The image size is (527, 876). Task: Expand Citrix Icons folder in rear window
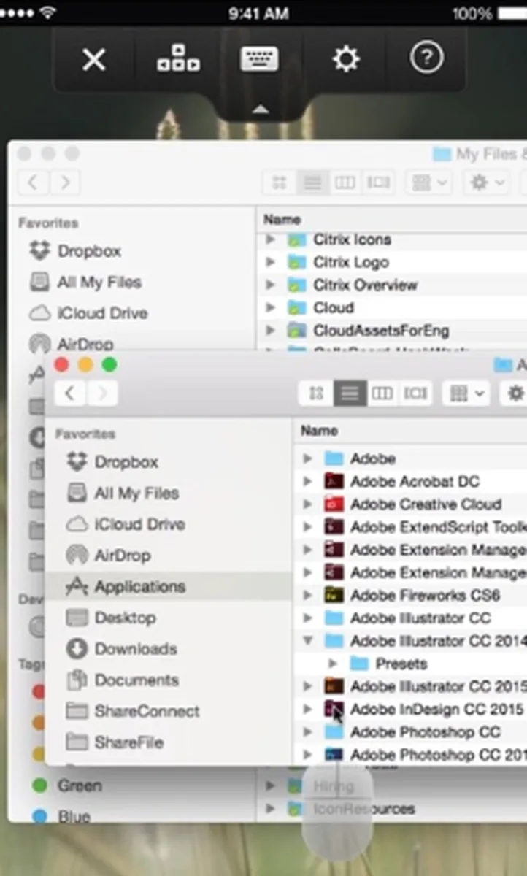[x=271, y=239]
